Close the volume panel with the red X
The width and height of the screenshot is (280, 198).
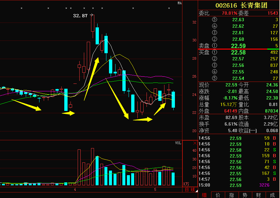pos(195,143)
